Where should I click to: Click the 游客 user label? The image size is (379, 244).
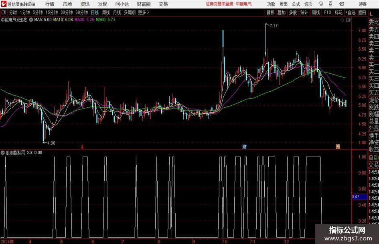(x=363, y=4)
